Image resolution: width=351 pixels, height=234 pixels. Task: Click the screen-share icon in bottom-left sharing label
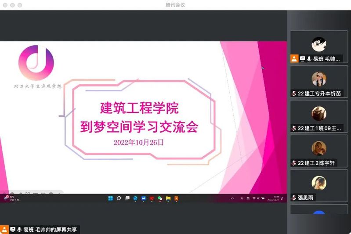pyautogui.click(x=13, y=230)
